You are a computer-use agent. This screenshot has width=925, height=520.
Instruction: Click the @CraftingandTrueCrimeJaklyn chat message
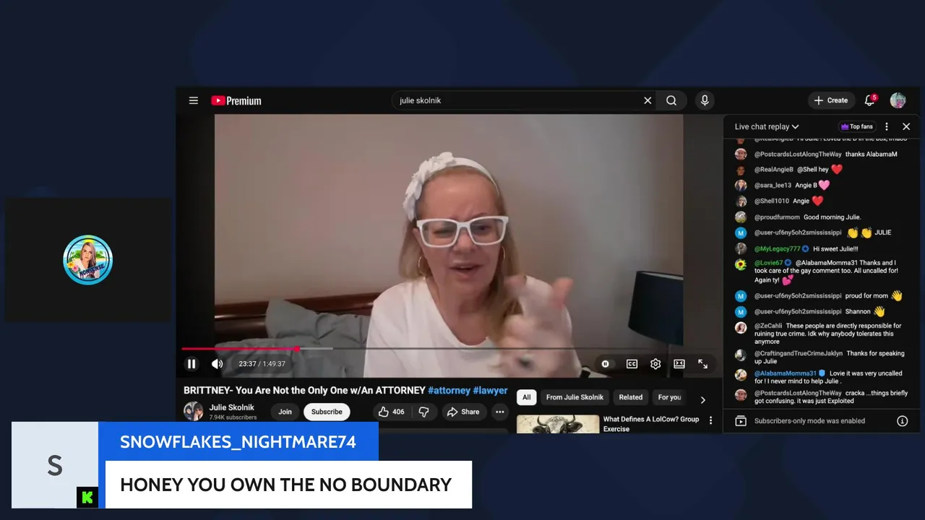pos(822,357)
